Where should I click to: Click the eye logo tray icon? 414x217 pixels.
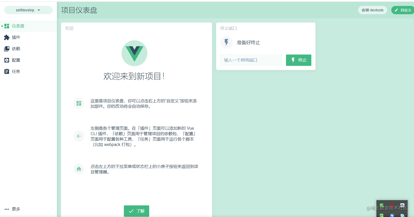[x=402, y=205]
